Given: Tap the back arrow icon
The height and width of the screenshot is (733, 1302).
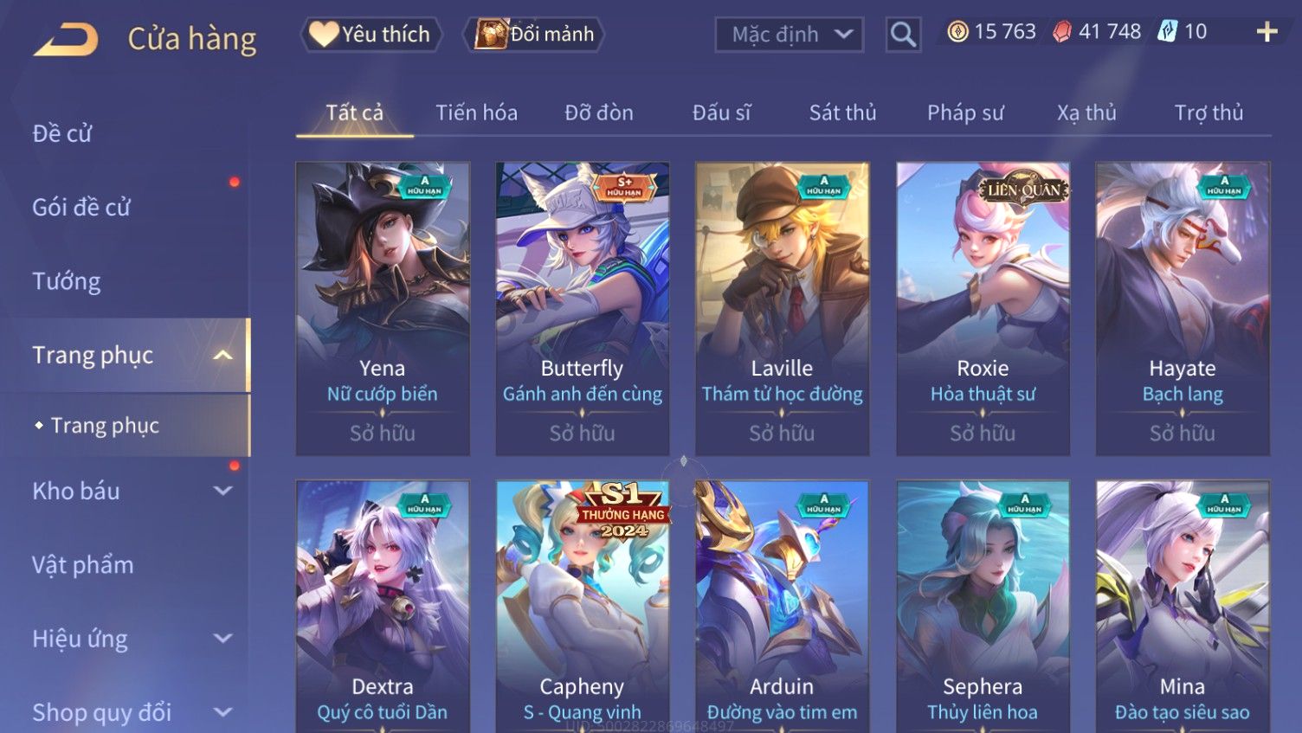Looking at the screenshot, I should click(x=66, y=39).
